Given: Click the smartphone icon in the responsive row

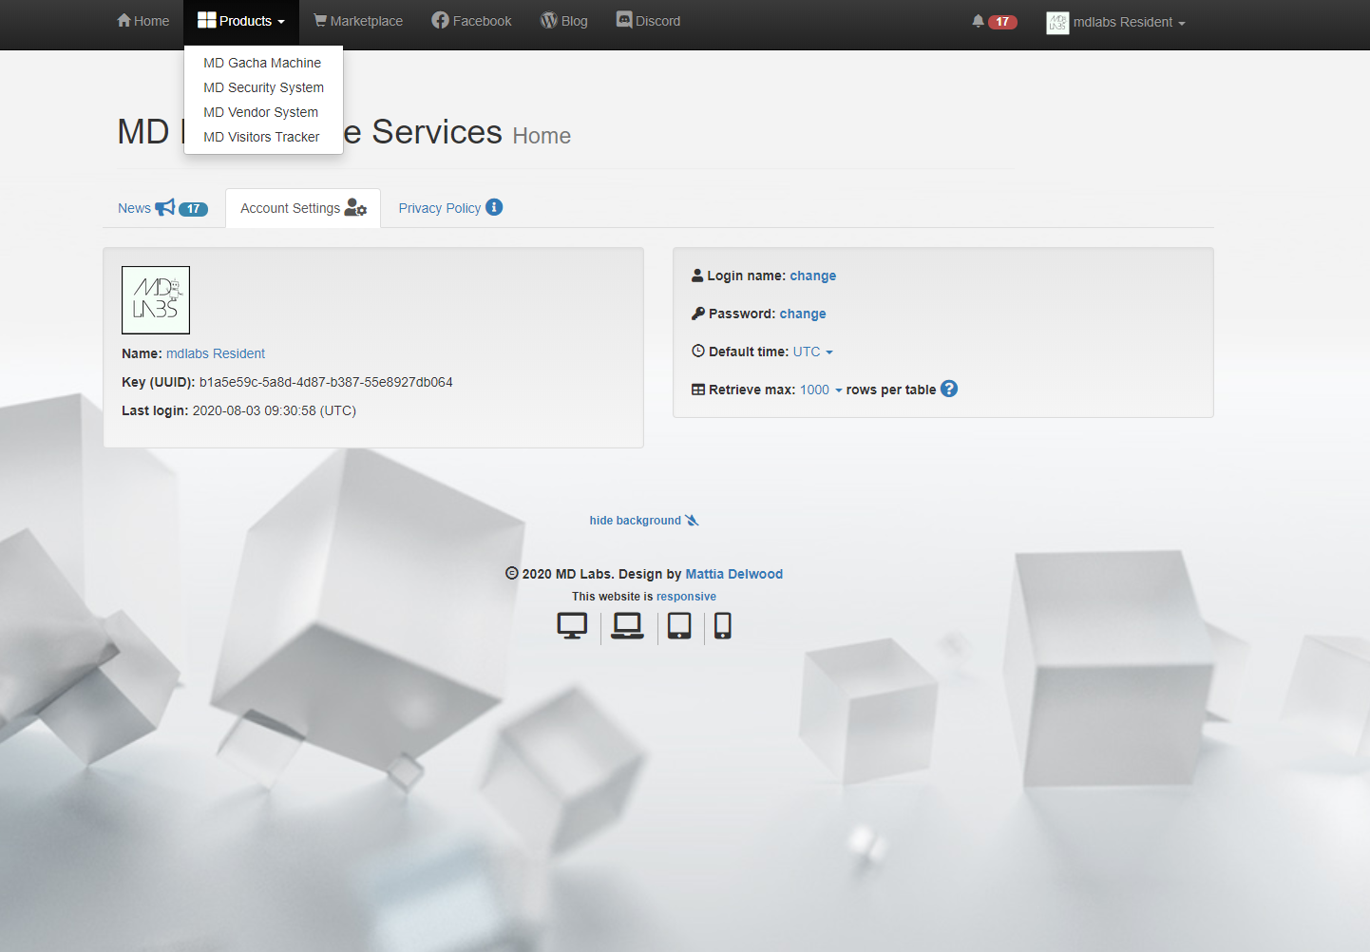Looking at the screenshot, I should point(723,626).
